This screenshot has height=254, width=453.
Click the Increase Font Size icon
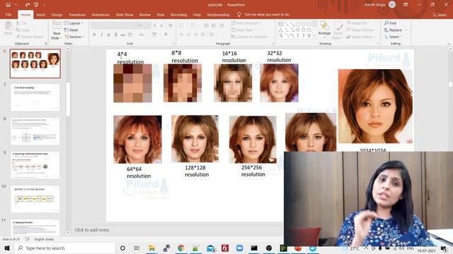(154, 25)
